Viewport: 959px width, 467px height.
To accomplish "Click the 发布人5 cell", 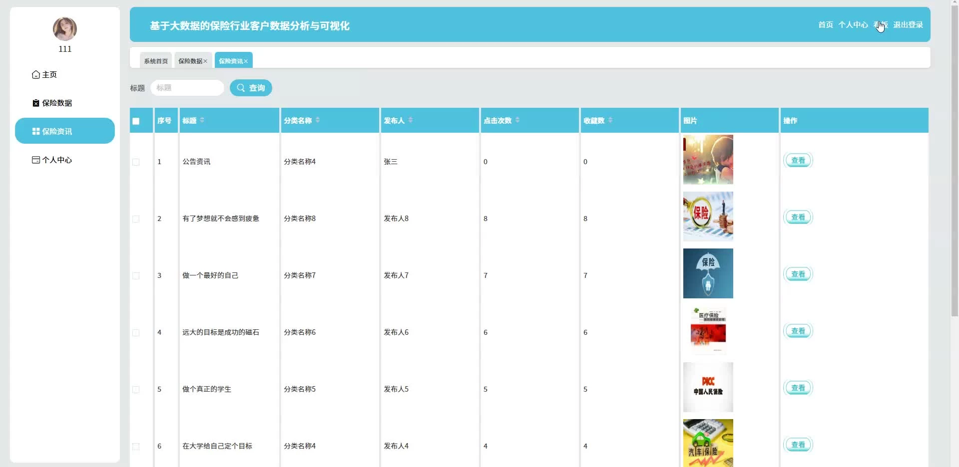I will (396, 389).
